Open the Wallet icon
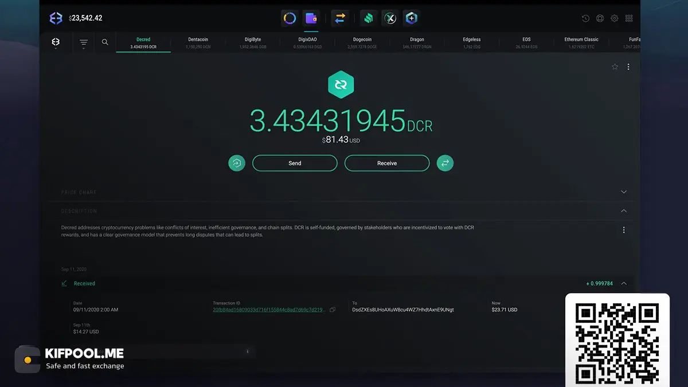Image resolution: width=688 pixels, height=387 pixels. [311, 18]
